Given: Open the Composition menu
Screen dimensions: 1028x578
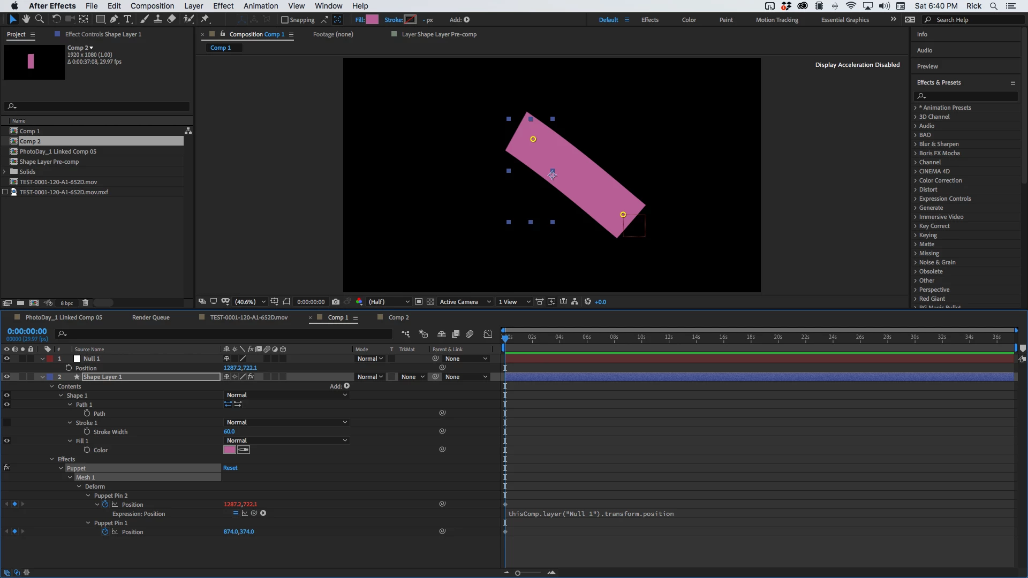Looking at the screenshot, I should (x=152, y=6).
